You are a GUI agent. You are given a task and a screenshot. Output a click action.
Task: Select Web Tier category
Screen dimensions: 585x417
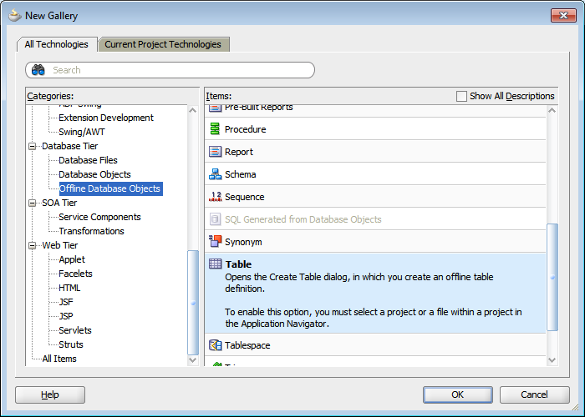click(x=59, y=245)
